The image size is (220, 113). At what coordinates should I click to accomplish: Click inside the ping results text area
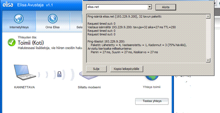click(x=146, y=38)
